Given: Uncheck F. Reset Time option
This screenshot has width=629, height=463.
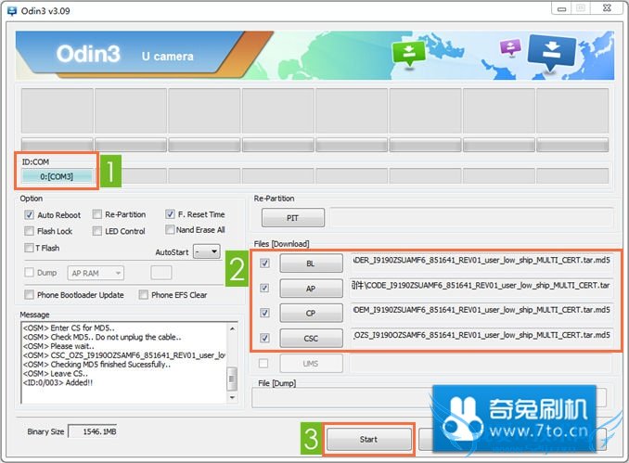Looking at the screenshot, I should [170, 213].
